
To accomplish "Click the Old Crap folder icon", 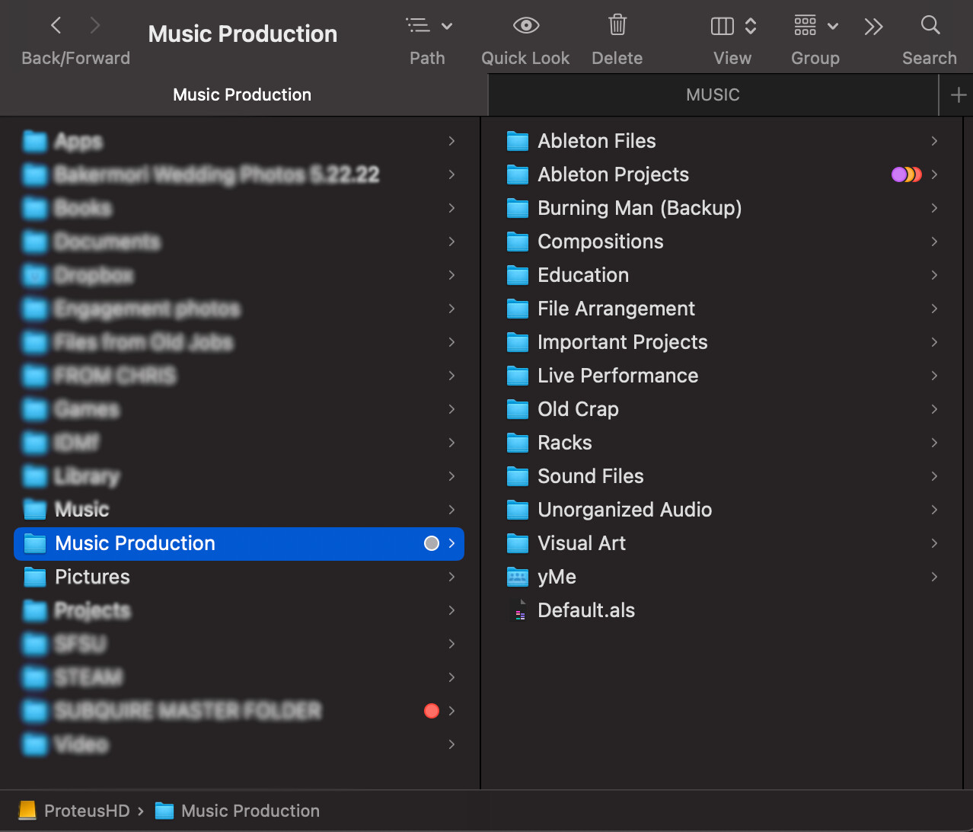I will 518,409.
